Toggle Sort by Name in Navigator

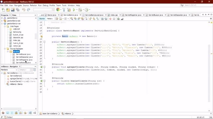(x=30, y=113)
